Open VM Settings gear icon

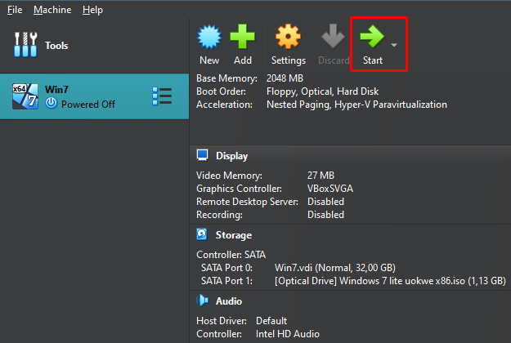[288, 37]
